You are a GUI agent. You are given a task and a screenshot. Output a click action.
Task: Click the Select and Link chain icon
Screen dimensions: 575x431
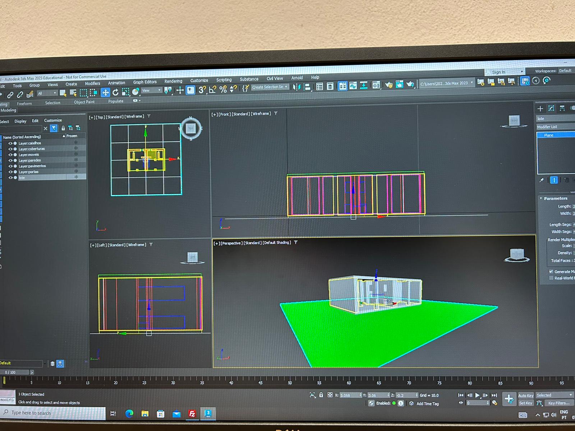tap(10, 95)
